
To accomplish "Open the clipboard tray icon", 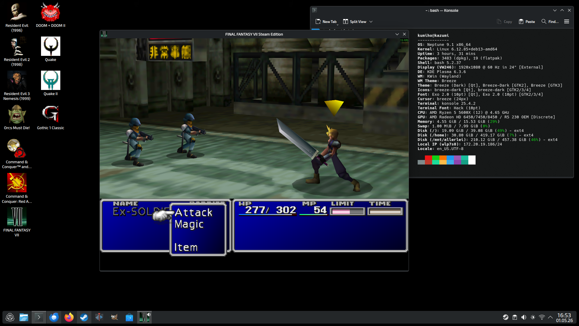I will 515,317.
